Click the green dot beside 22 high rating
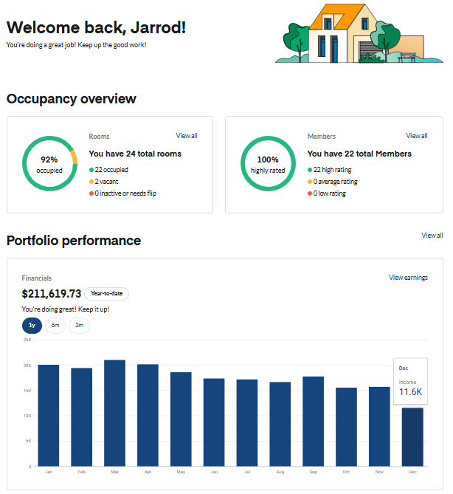This screenshot has height=494, width=453. tap(309, 170)
